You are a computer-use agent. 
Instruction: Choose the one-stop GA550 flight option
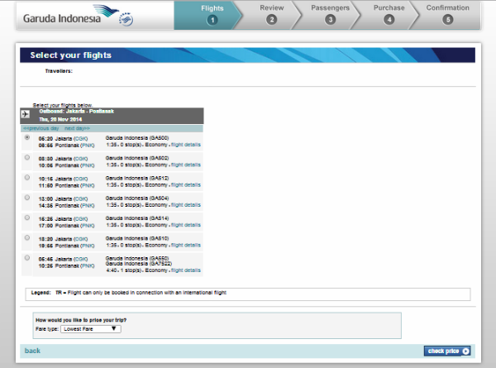point(27,258)
